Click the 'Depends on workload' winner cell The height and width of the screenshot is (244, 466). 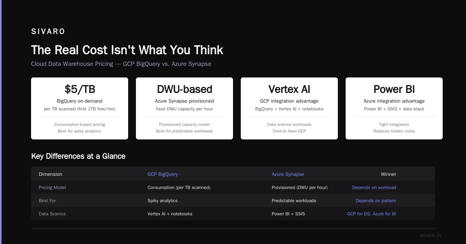click(374, 187)
